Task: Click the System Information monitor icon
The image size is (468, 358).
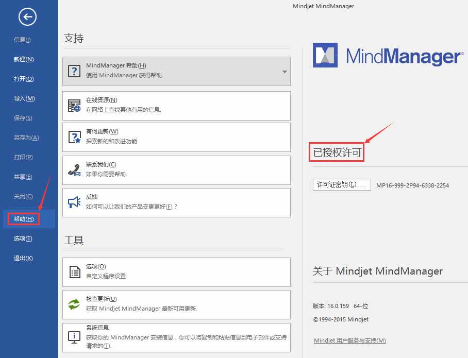Action: (x=74, y=337)
